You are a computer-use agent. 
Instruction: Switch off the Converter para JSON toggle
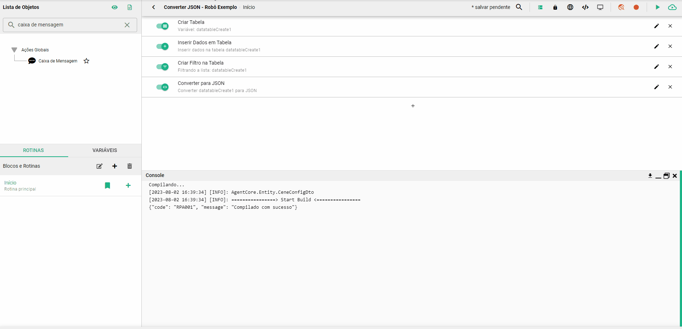162,87
